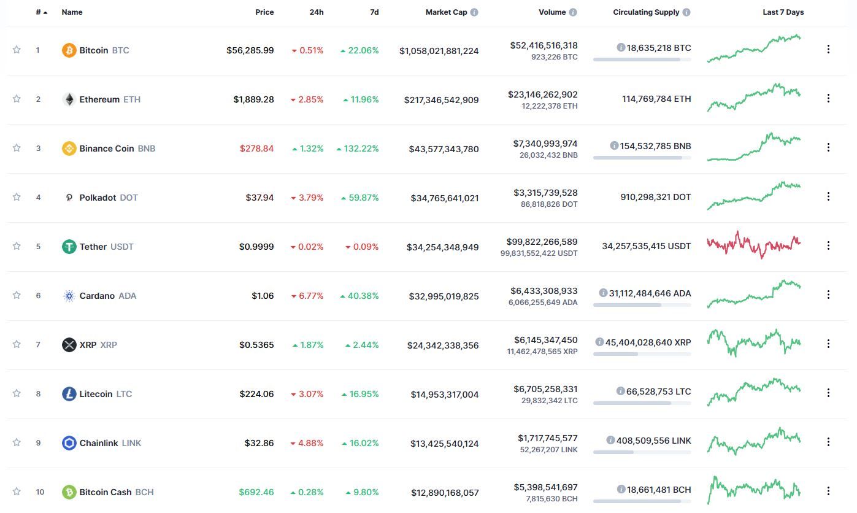Screen dimensions: 857x513
Task: Click the orange Bitcoin BTC logo
Action: [x=69, y=50]
